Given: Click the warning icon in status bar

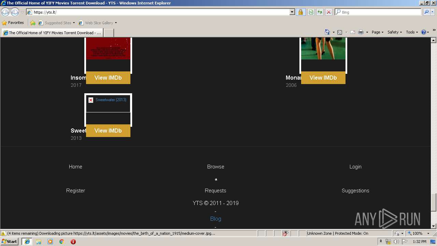Looking at the screenshot, I should (3, 233).
